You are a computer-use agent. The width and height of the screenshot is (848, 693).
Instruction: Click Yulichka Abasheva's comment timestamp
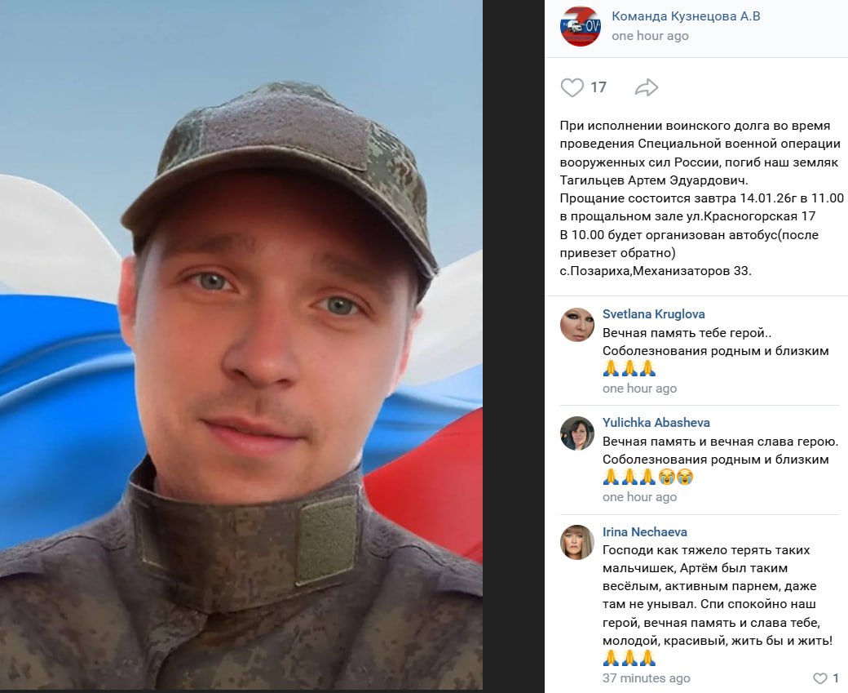(639, 497)
